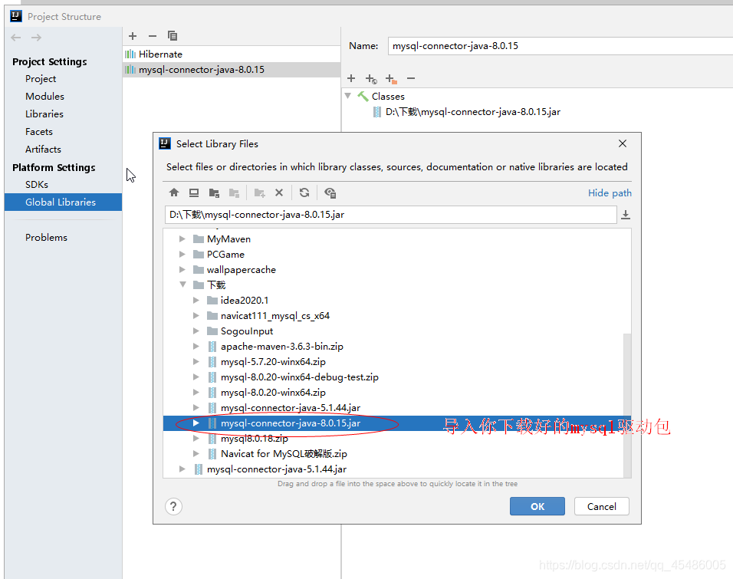
Task: Add library classes with plus icon beside Name
Action: tap(351, 78)
